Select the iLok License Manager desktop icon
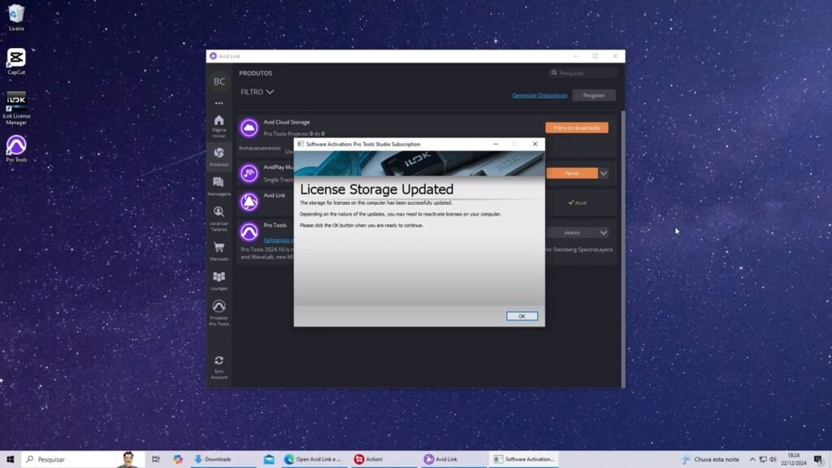This screenshot has width=832, height=468. [x=16, y=108]
